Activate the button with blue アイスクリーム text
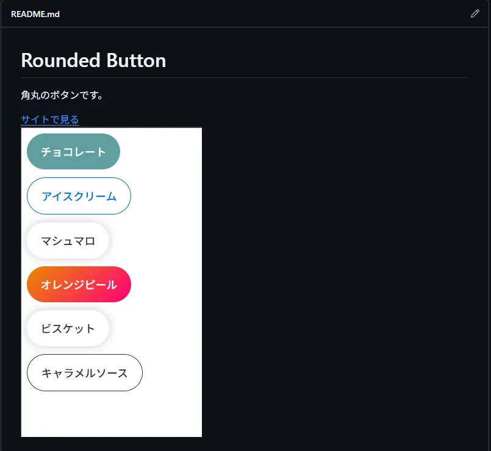491x451 pixels. click(x=79, y=196)
